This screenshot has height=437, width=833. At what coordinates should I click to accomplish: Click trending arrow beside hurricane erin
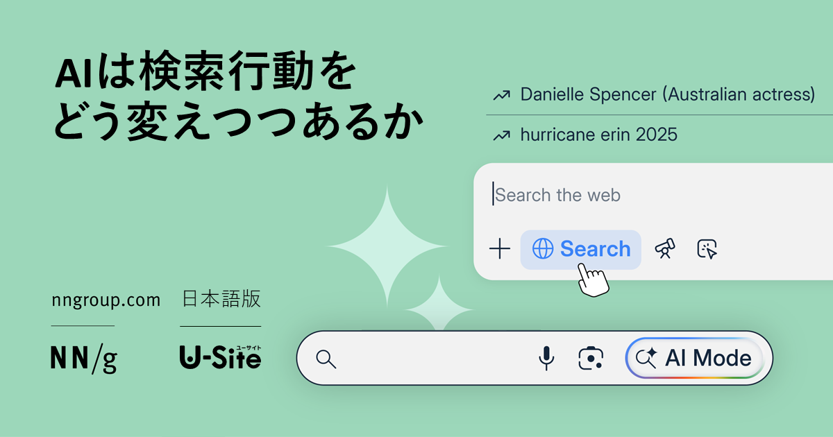pos(500,136)
